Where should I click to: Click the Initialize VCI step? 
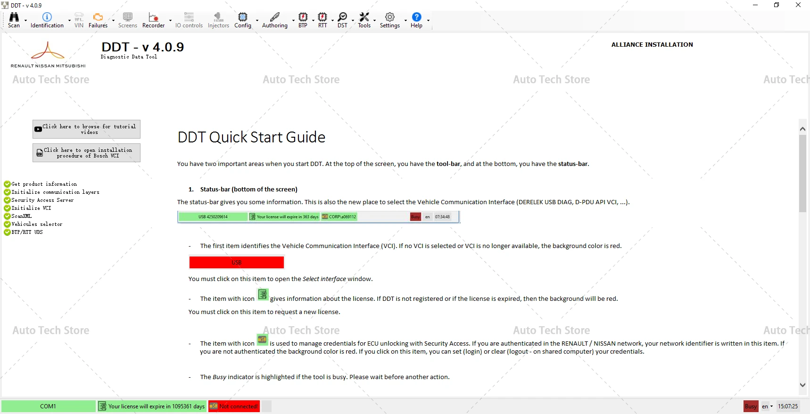coord(28,208)
